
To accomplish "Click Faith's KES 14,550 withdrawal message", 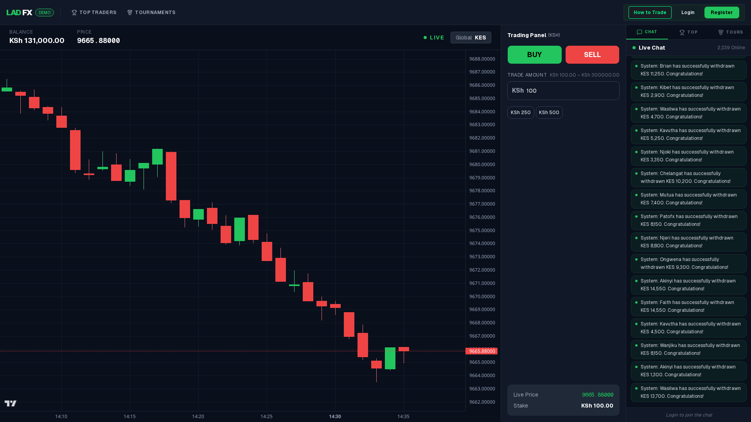I will (689, 306).
